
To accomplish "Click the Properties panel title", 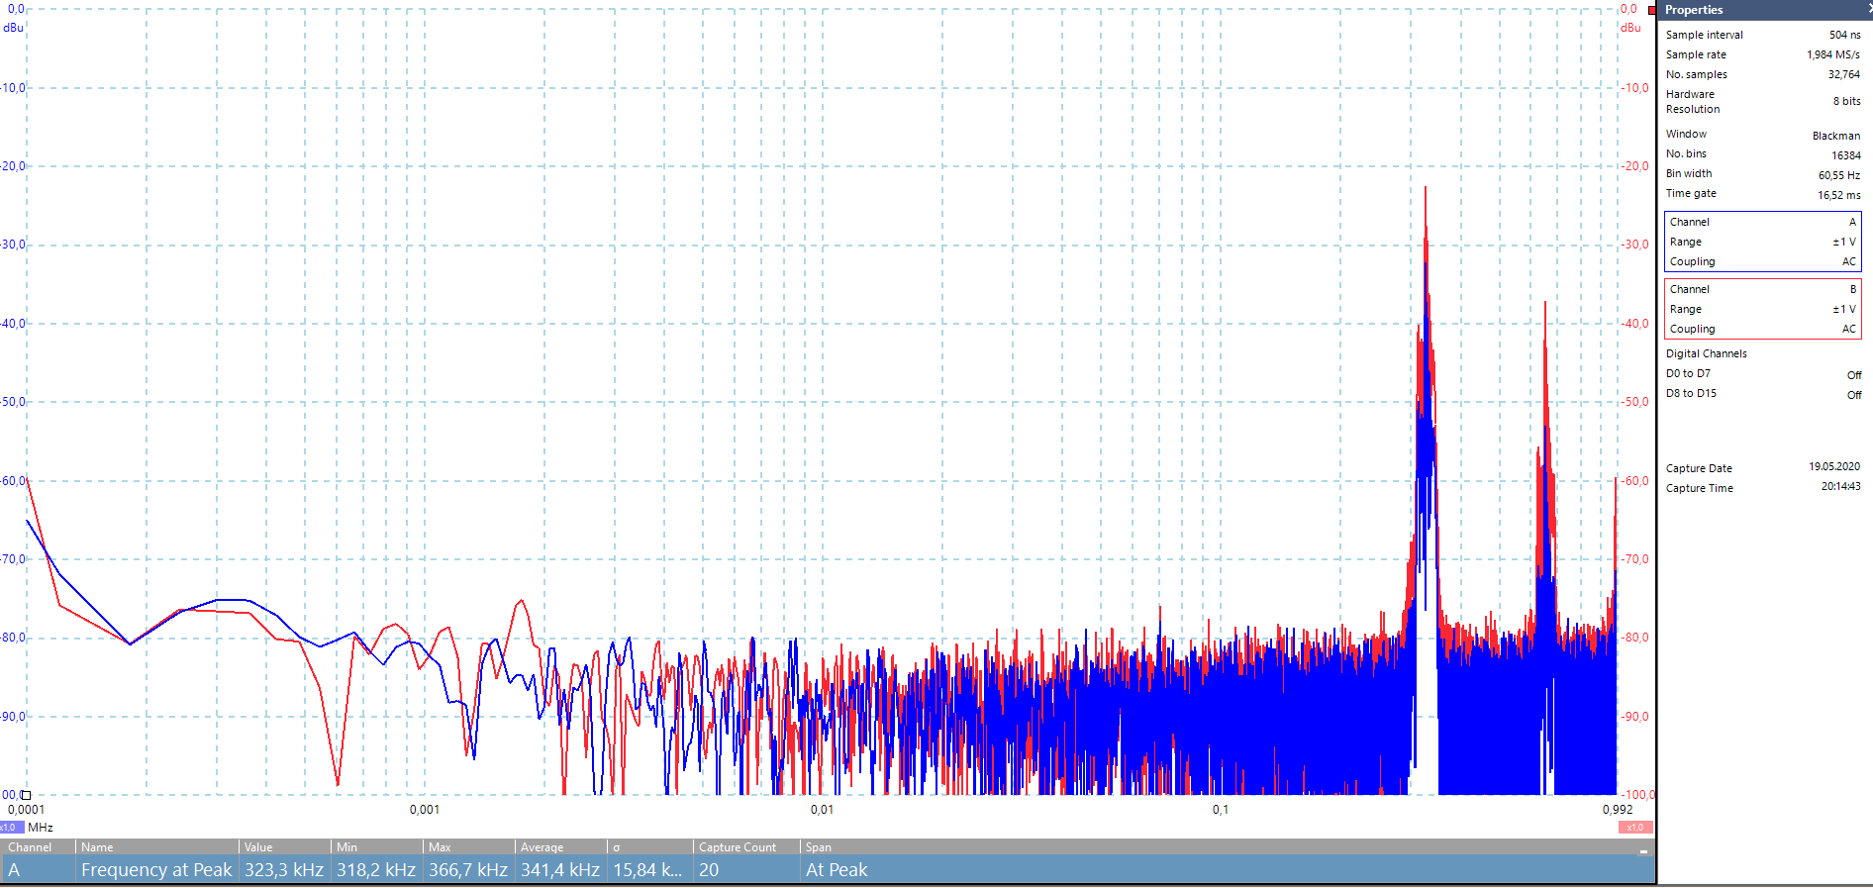I will tap(1694, 10).
